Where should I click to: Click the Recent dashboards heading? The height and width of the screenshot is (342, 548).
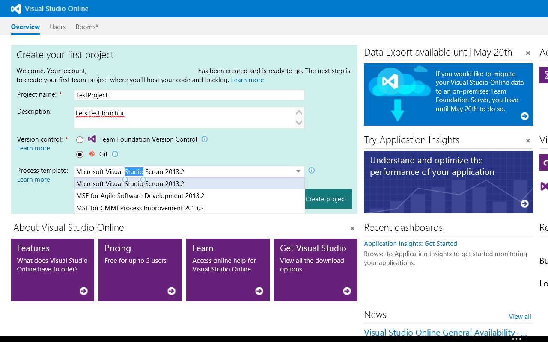(x=403, y=227)
